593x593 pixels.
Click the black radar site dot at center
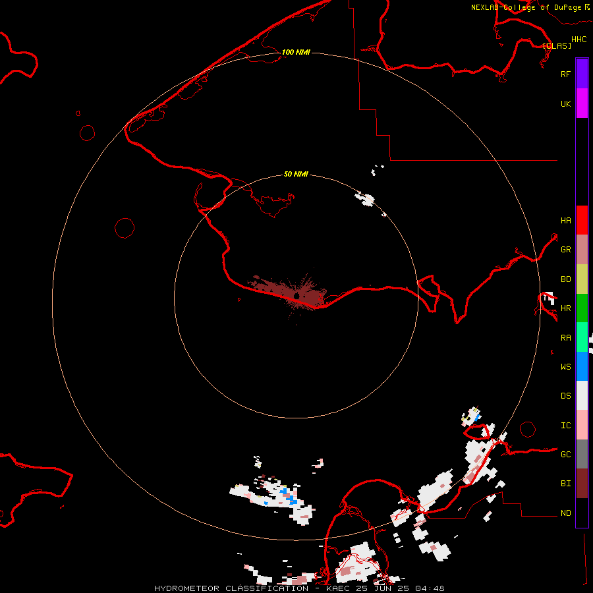tap(296, 296)
